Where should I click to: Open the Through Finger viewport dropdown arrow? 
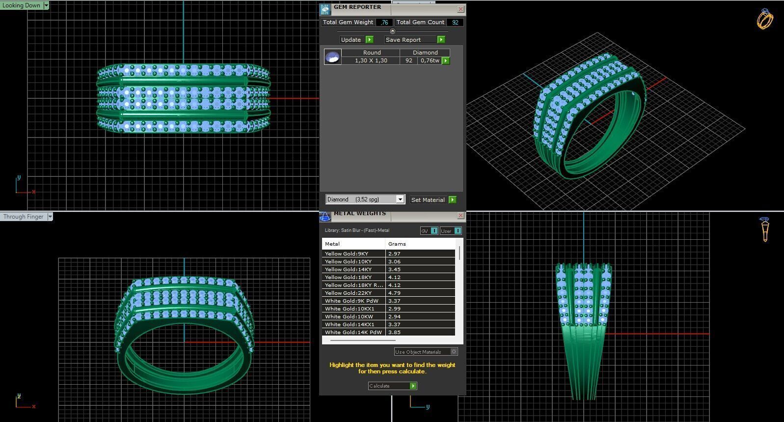click(50, 217)
